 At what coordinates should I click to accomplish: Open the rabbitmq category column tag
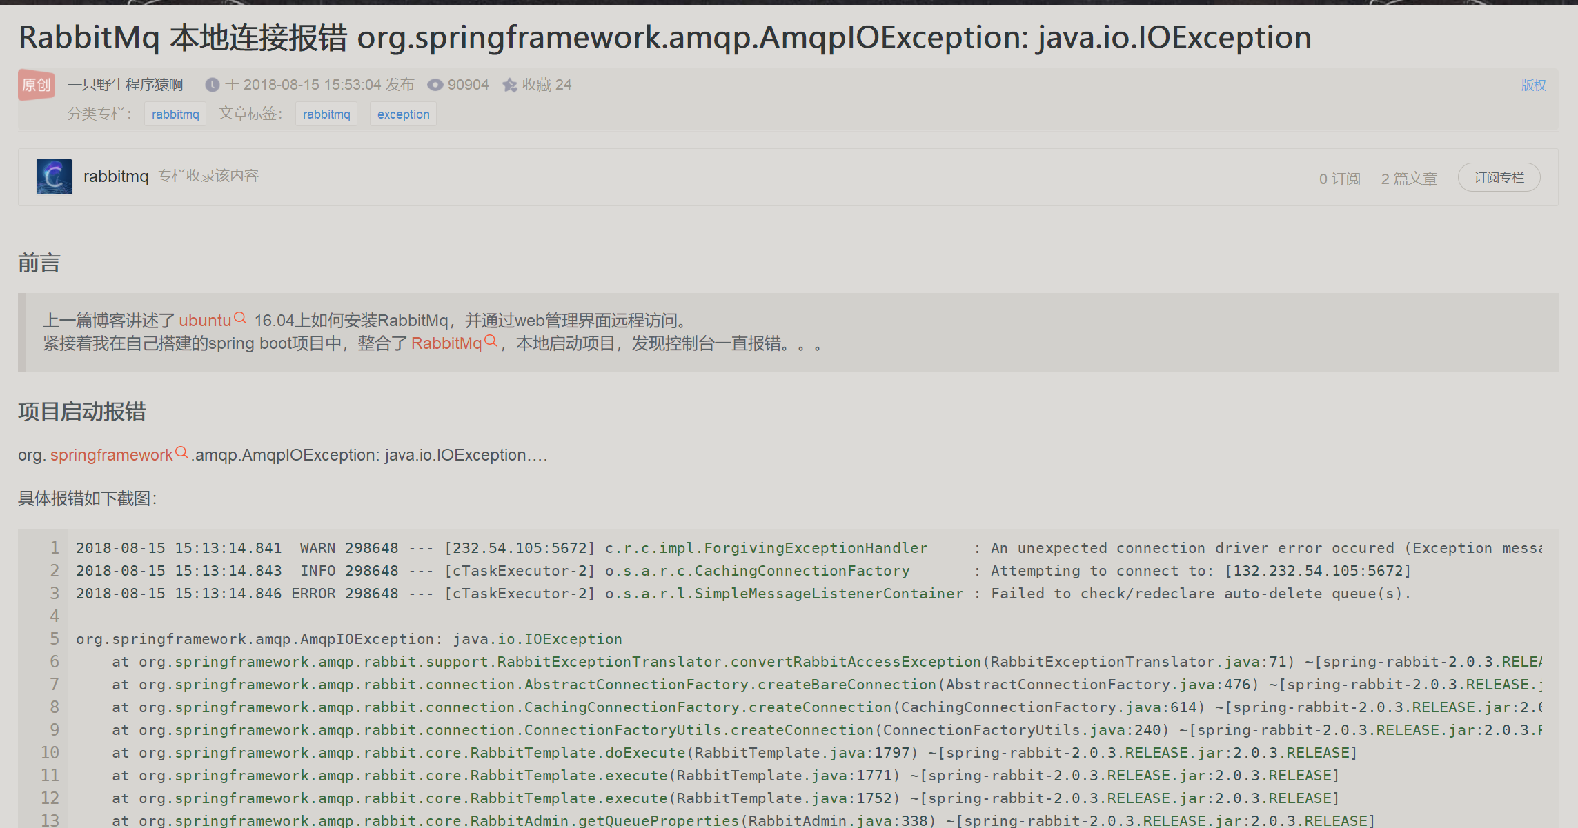175,114
